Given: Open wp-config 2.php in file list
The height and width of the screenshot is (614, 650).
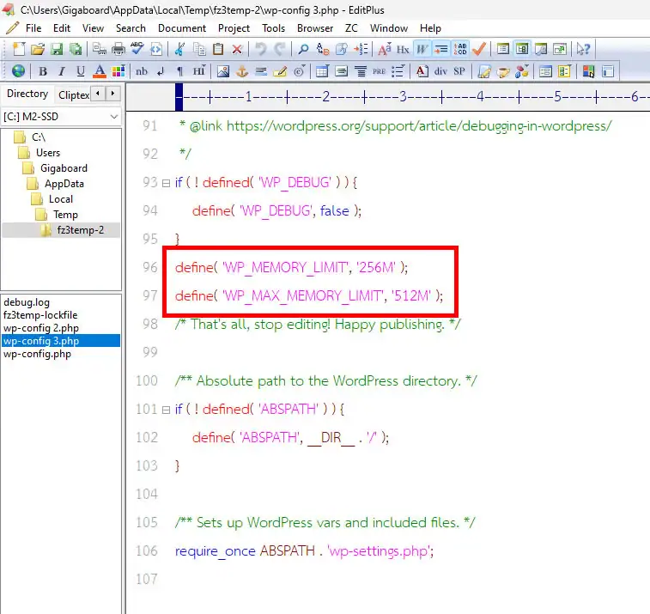Looking at the screenshot, I should click(41, 328).
